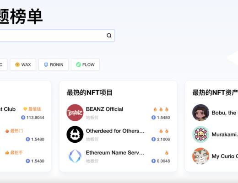Image resolution: width=238 pixels, height=183 pixels.
Task: Click the ETH icon beside 0.0048
Action: tap(153, 161)
